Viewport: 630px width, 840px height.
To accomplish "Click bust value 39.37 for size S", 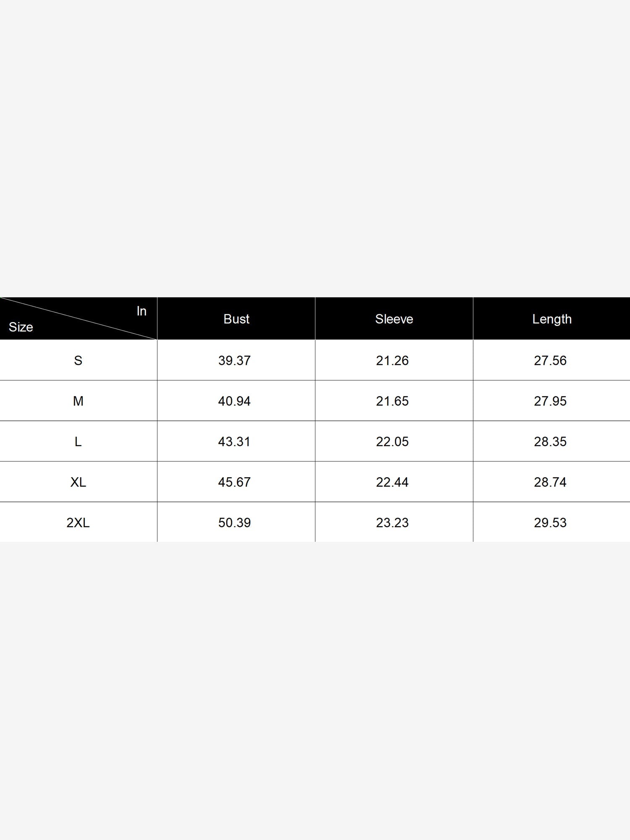I will click(x=234, y=360).
